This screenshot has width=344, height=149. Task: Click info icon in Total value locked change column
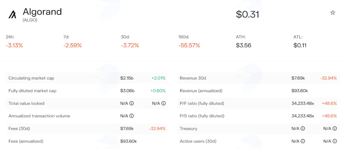(x=163, y=103)
